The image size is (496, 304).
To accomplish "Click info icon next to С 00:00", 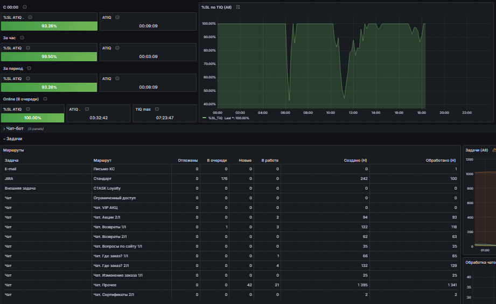I will tap(25, 7).
